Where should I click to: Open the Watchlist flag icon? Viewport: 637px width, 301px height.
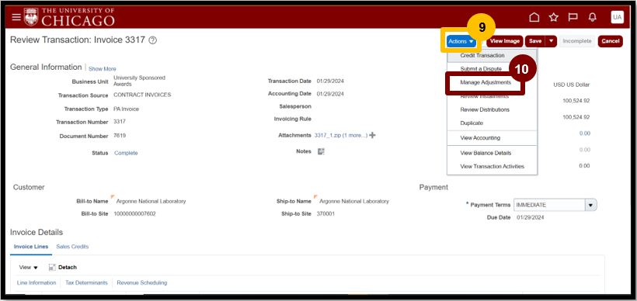tap(573, 17)
